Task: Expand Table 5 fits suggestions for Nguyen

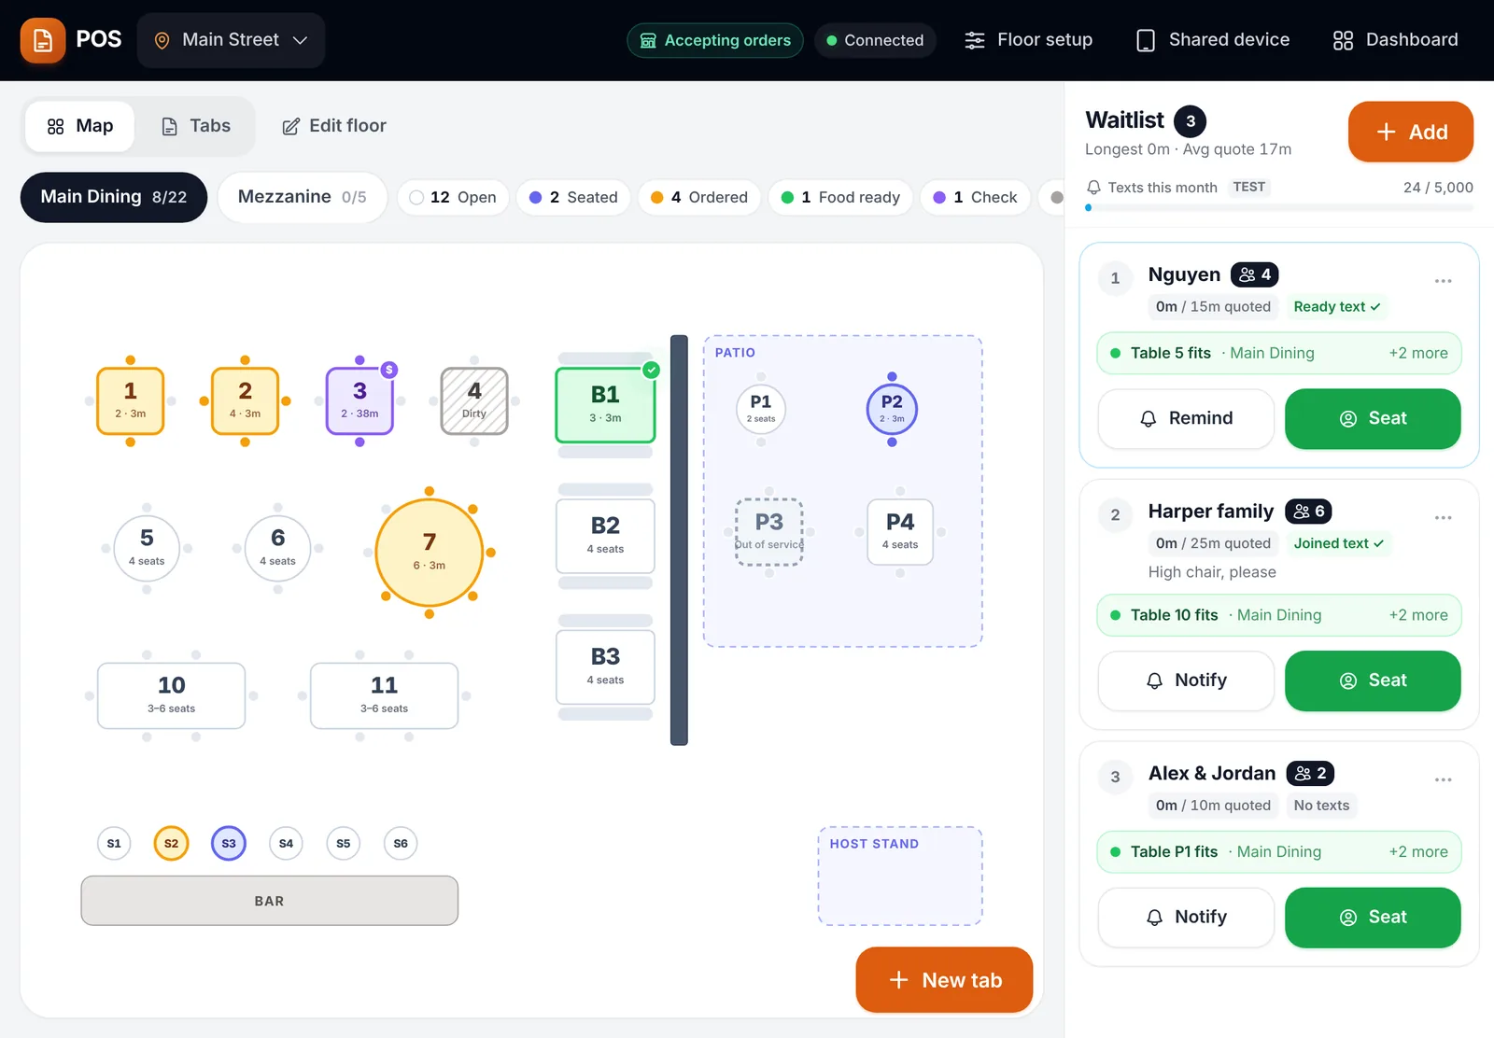Action: point(1279,353)
